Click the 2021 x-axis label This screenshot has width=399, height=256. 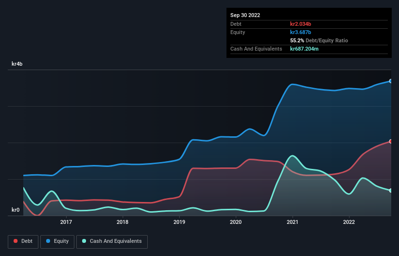[293, 222]
